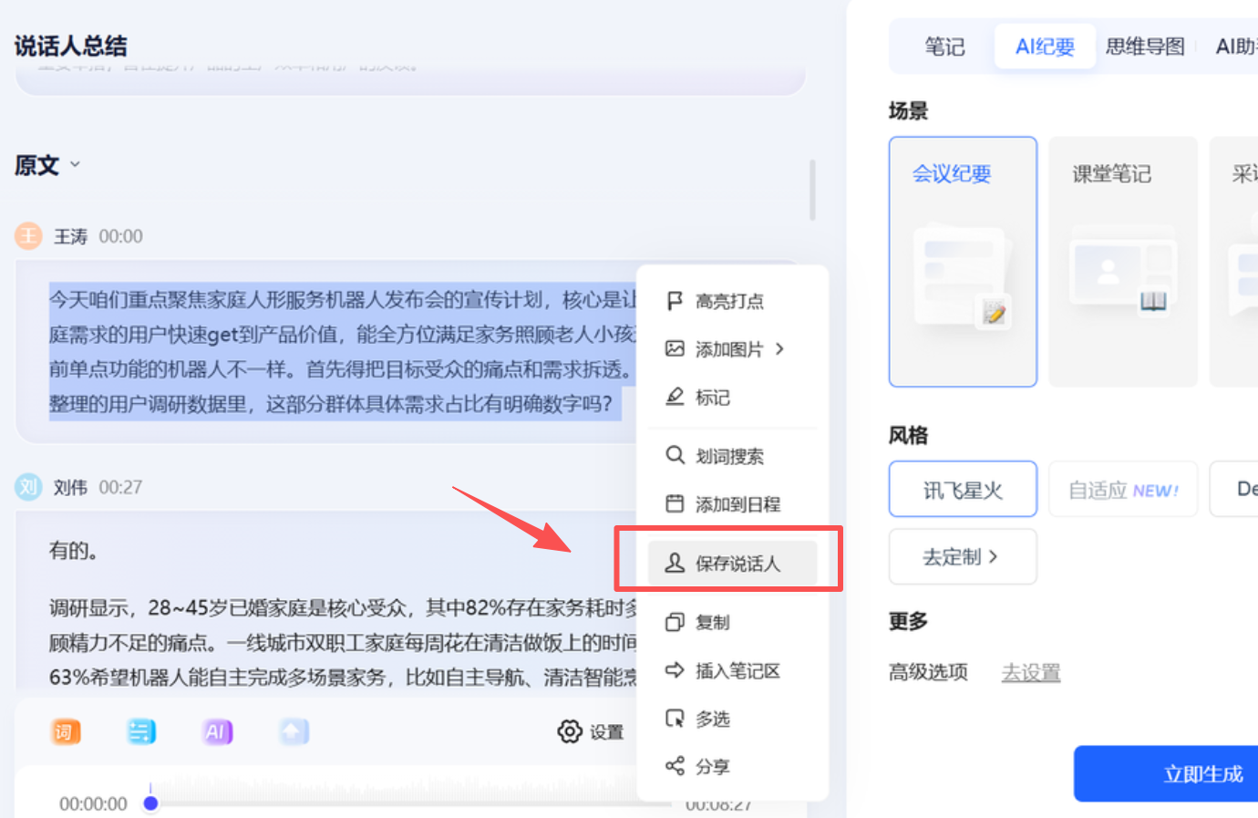The height and width of the screenshot is (818, 1258).
Task: Click the blue audio playhead handle
Action: tap(151, 803)
